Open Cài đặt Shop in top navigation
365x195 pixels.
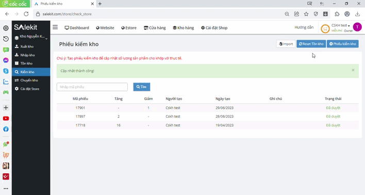[214, 28]
